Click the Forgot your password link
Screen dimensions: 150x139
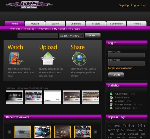click(x=120, y=68)
